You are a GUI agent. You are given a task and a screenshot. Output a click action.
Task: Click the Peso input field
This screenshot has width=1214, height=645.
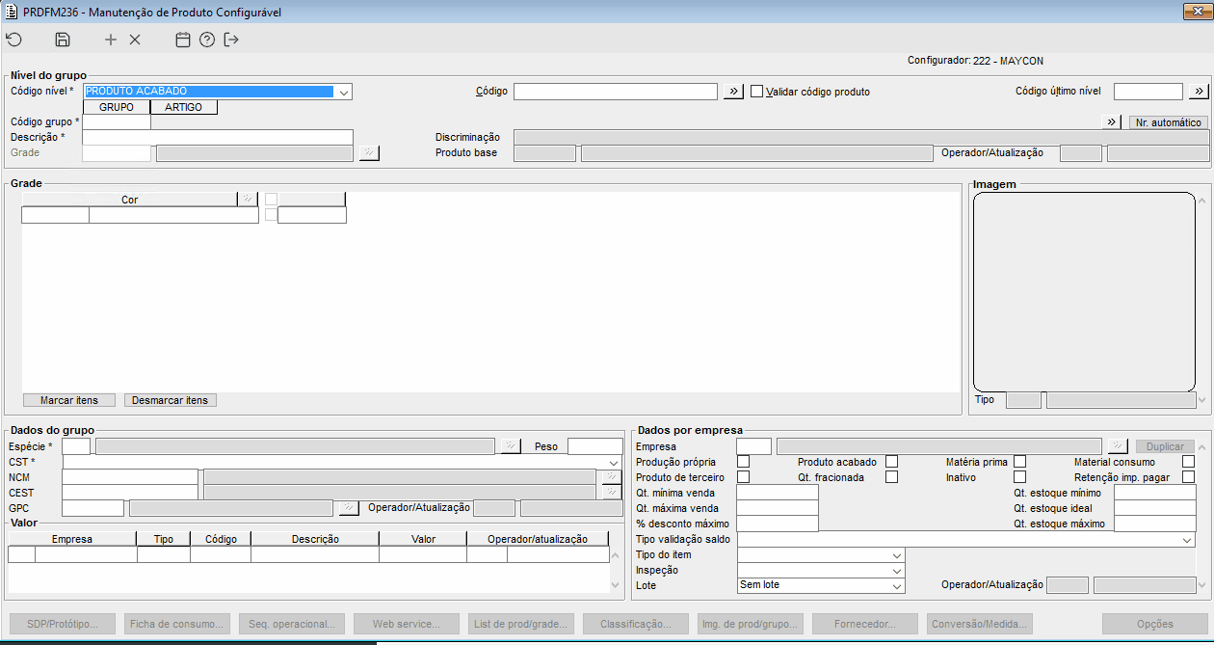click(x=595, y=446)
